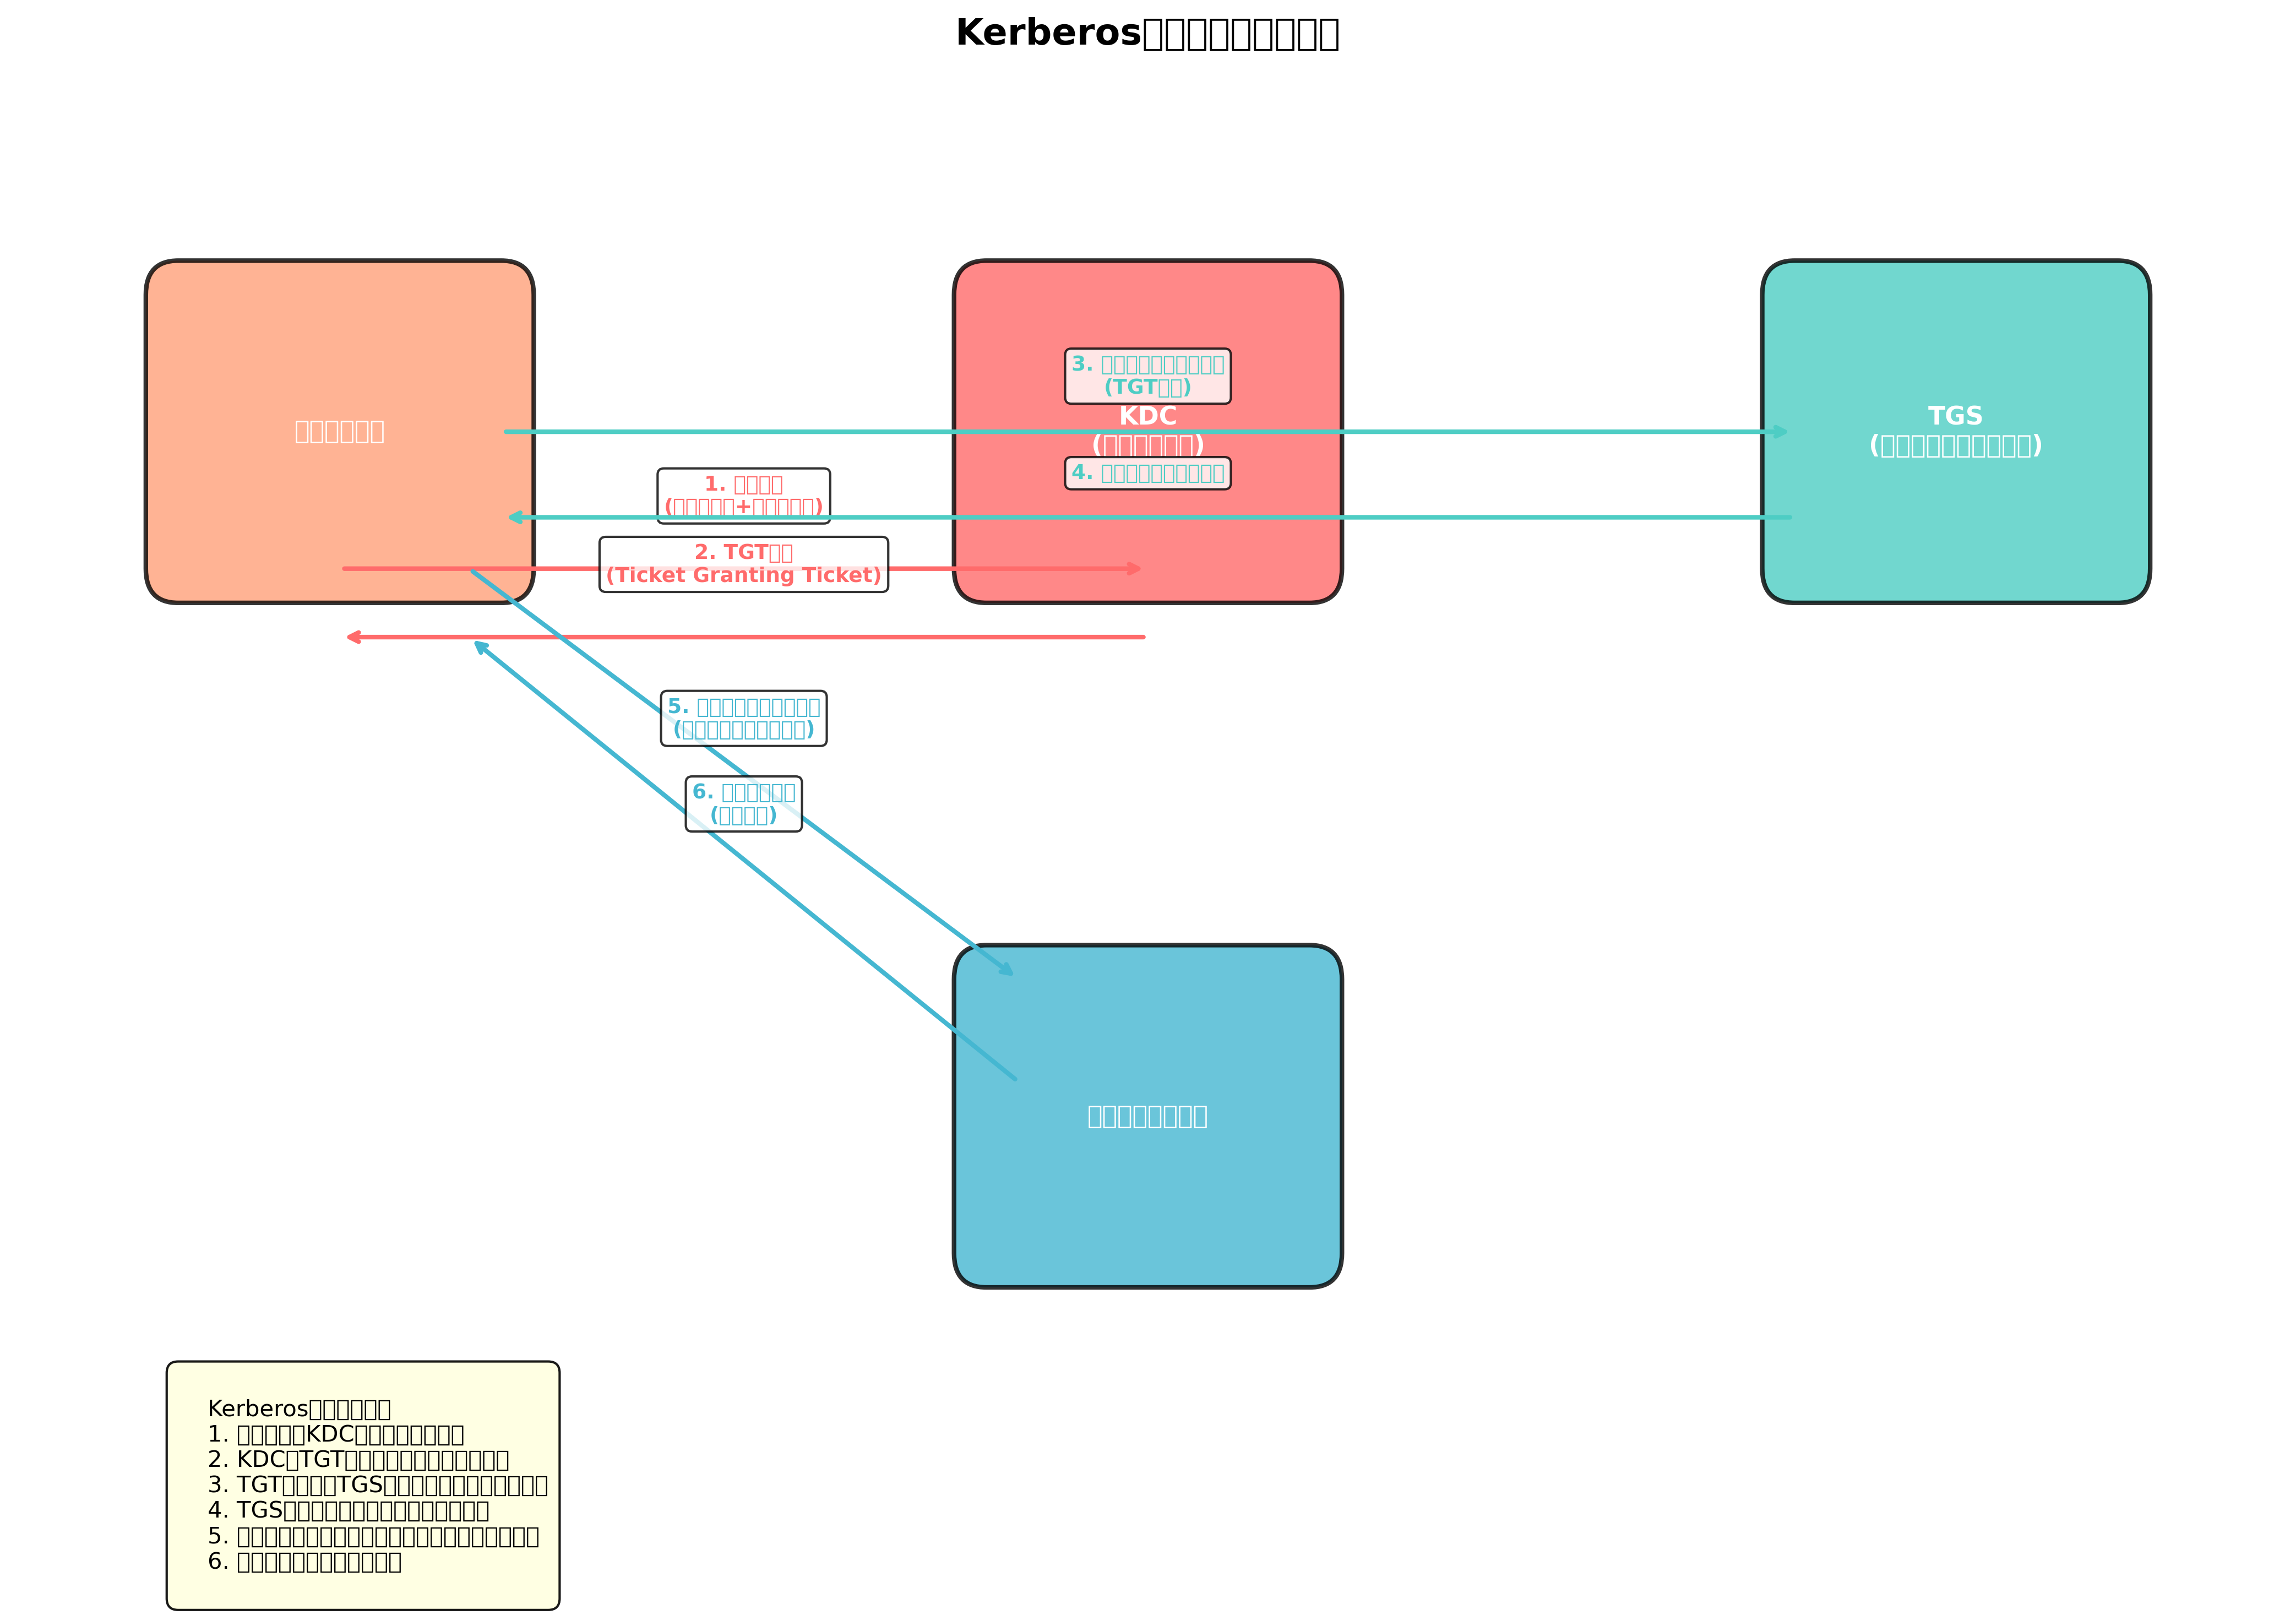Click the step 4 label inside KDC box
This screenshot has width=2296, height=1615.
coord(1147,473)
